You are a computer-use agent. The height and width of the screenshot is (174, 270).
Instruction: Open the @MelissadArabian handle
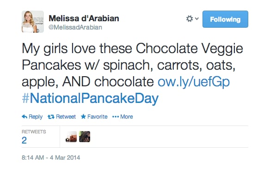click(x=75, y=27)
